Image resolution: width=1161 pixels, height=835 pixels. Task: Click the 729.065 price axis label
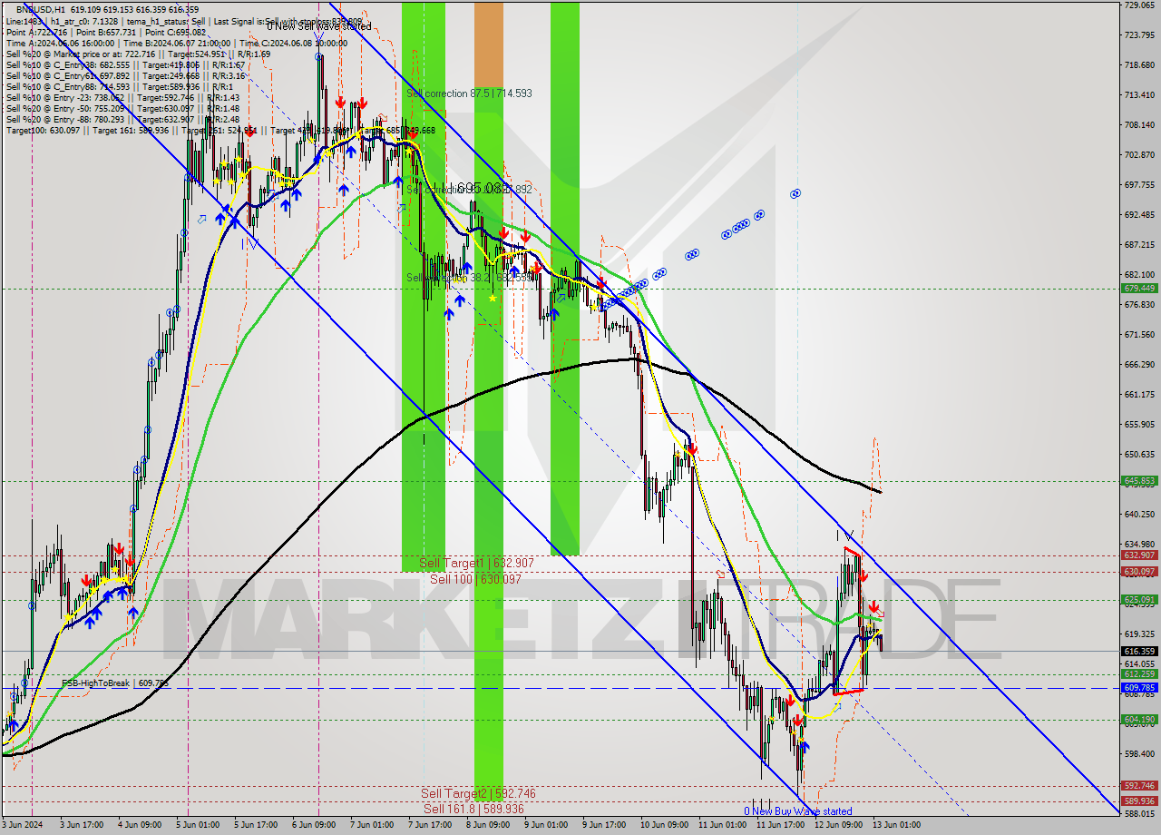1139,5
